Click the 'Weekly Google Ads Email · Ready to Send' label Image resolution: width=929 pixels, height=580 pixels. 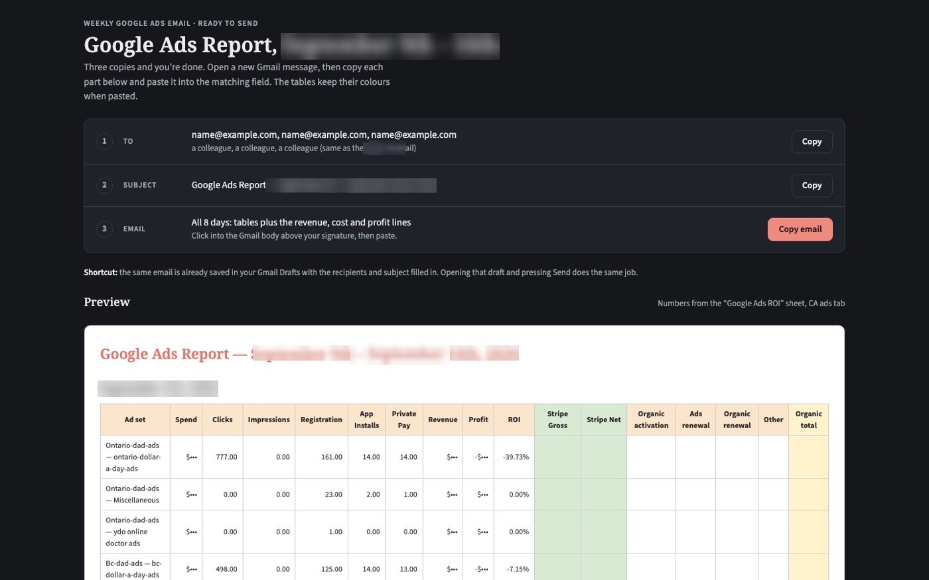point(171,23)
